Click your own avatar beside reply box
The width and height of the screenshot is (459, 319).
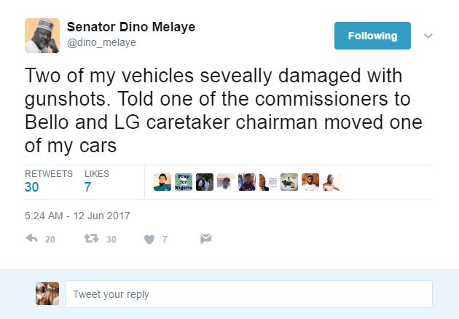click(x=47, y=294)
